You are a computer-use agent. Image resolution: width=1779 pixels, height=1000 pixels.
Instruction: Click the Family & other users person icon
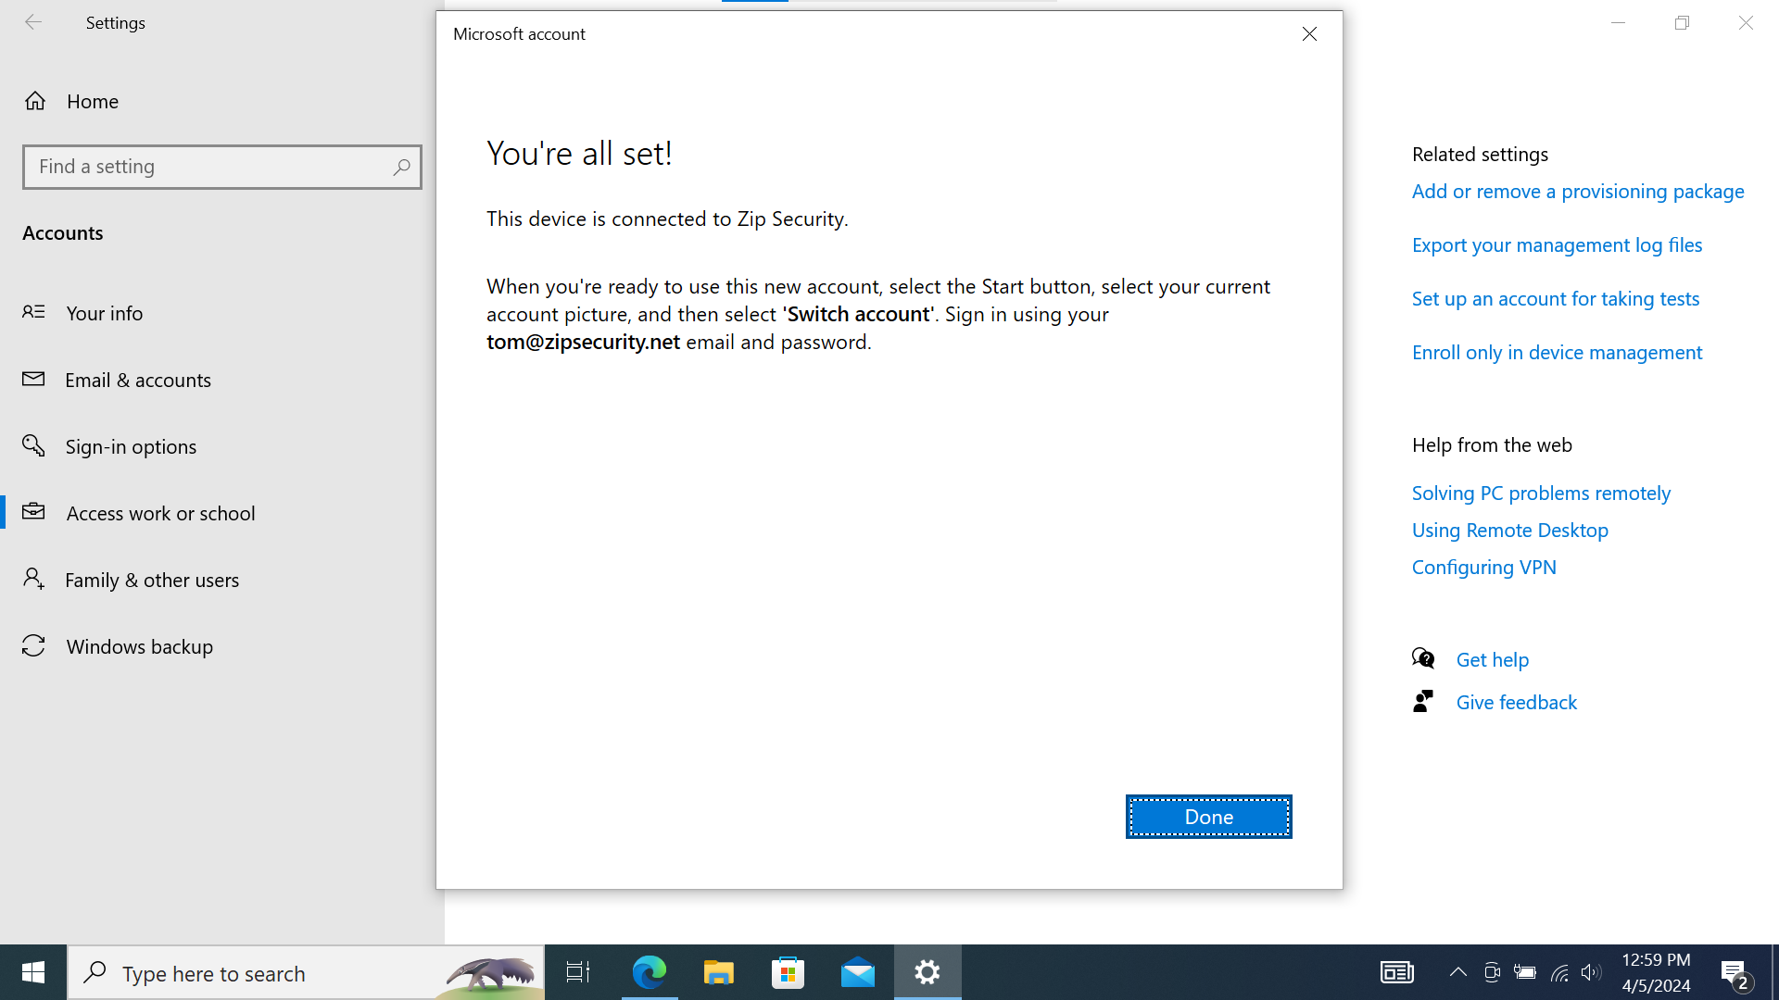(x=33, y=580)
